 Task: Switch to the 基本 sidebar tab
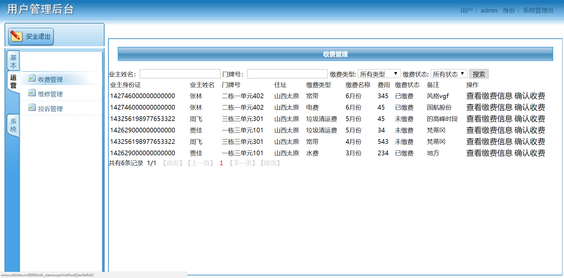[13, 61]
